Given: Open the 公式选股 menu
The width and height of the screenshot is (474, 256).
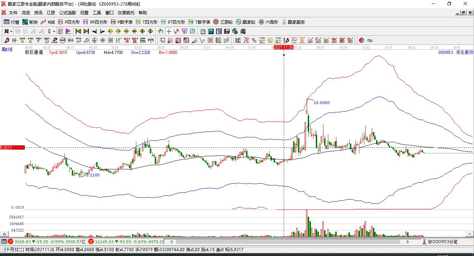Looking at the screenshot, I should [x=68, y=13].
